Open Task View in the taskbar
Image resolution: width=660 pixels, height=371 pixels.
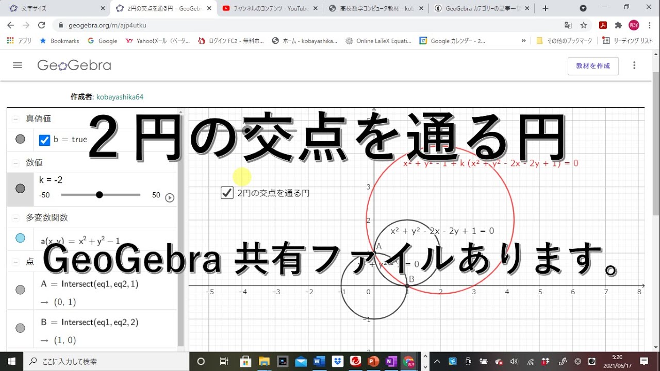coord(224,361)
